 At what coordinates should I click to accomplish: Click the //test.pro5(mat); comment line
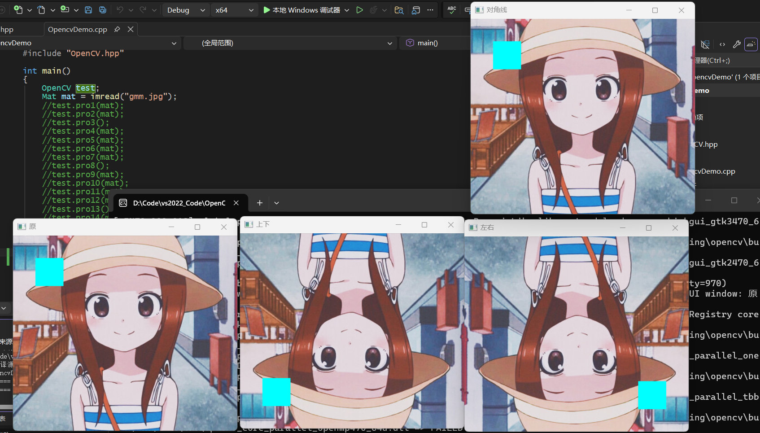pos(83,140)
